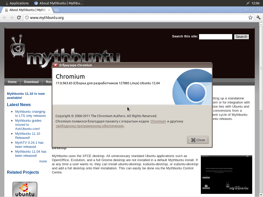
Task: Open the Download navigation tab
Action: (x=31, y=82)
